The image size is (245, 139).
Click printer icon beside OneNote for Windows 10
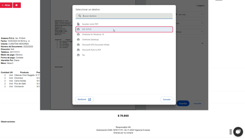[x=78, y=34]
